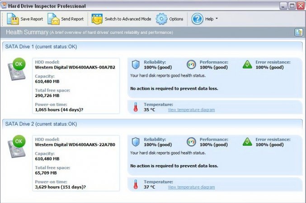306x203 pixels.
Task: Click the SATA Drive 2 OK status disk icon
Action: 17,146
